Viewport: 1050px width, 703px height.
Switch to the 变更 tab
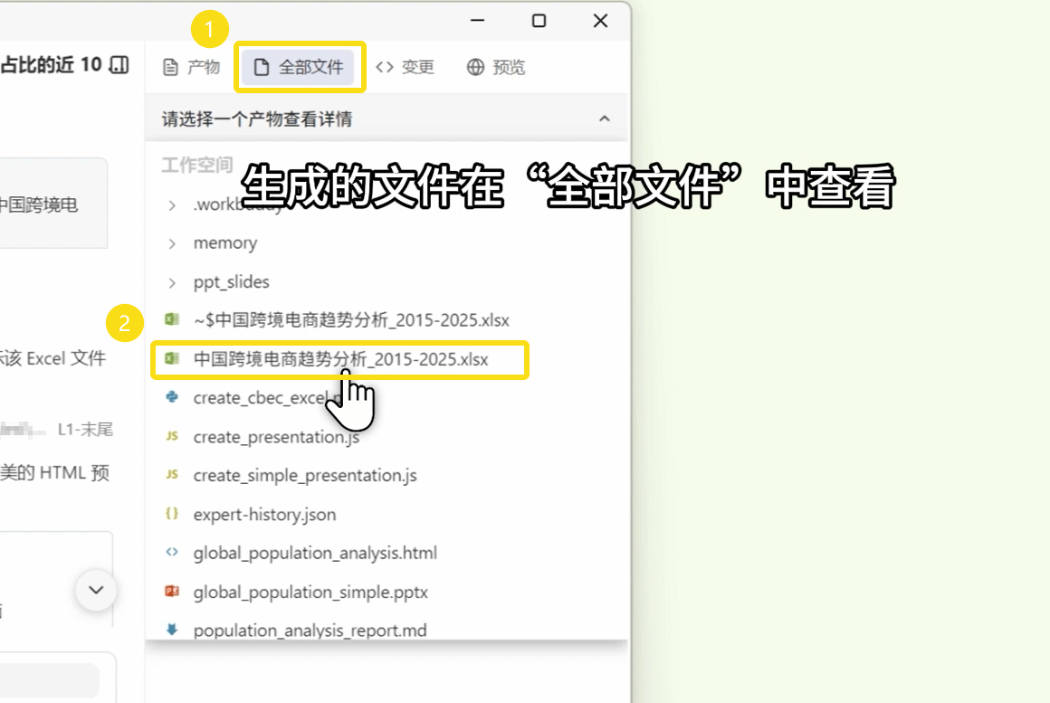tap(405, 67)
